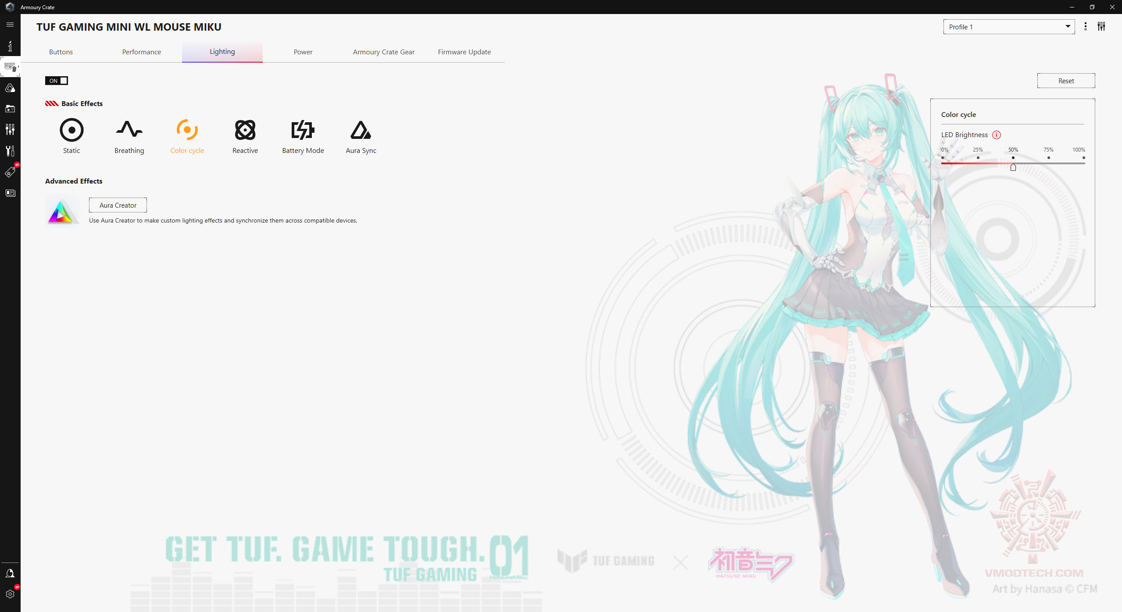
Task: Click the Color cycle effect icon
Action: point(187,130)
